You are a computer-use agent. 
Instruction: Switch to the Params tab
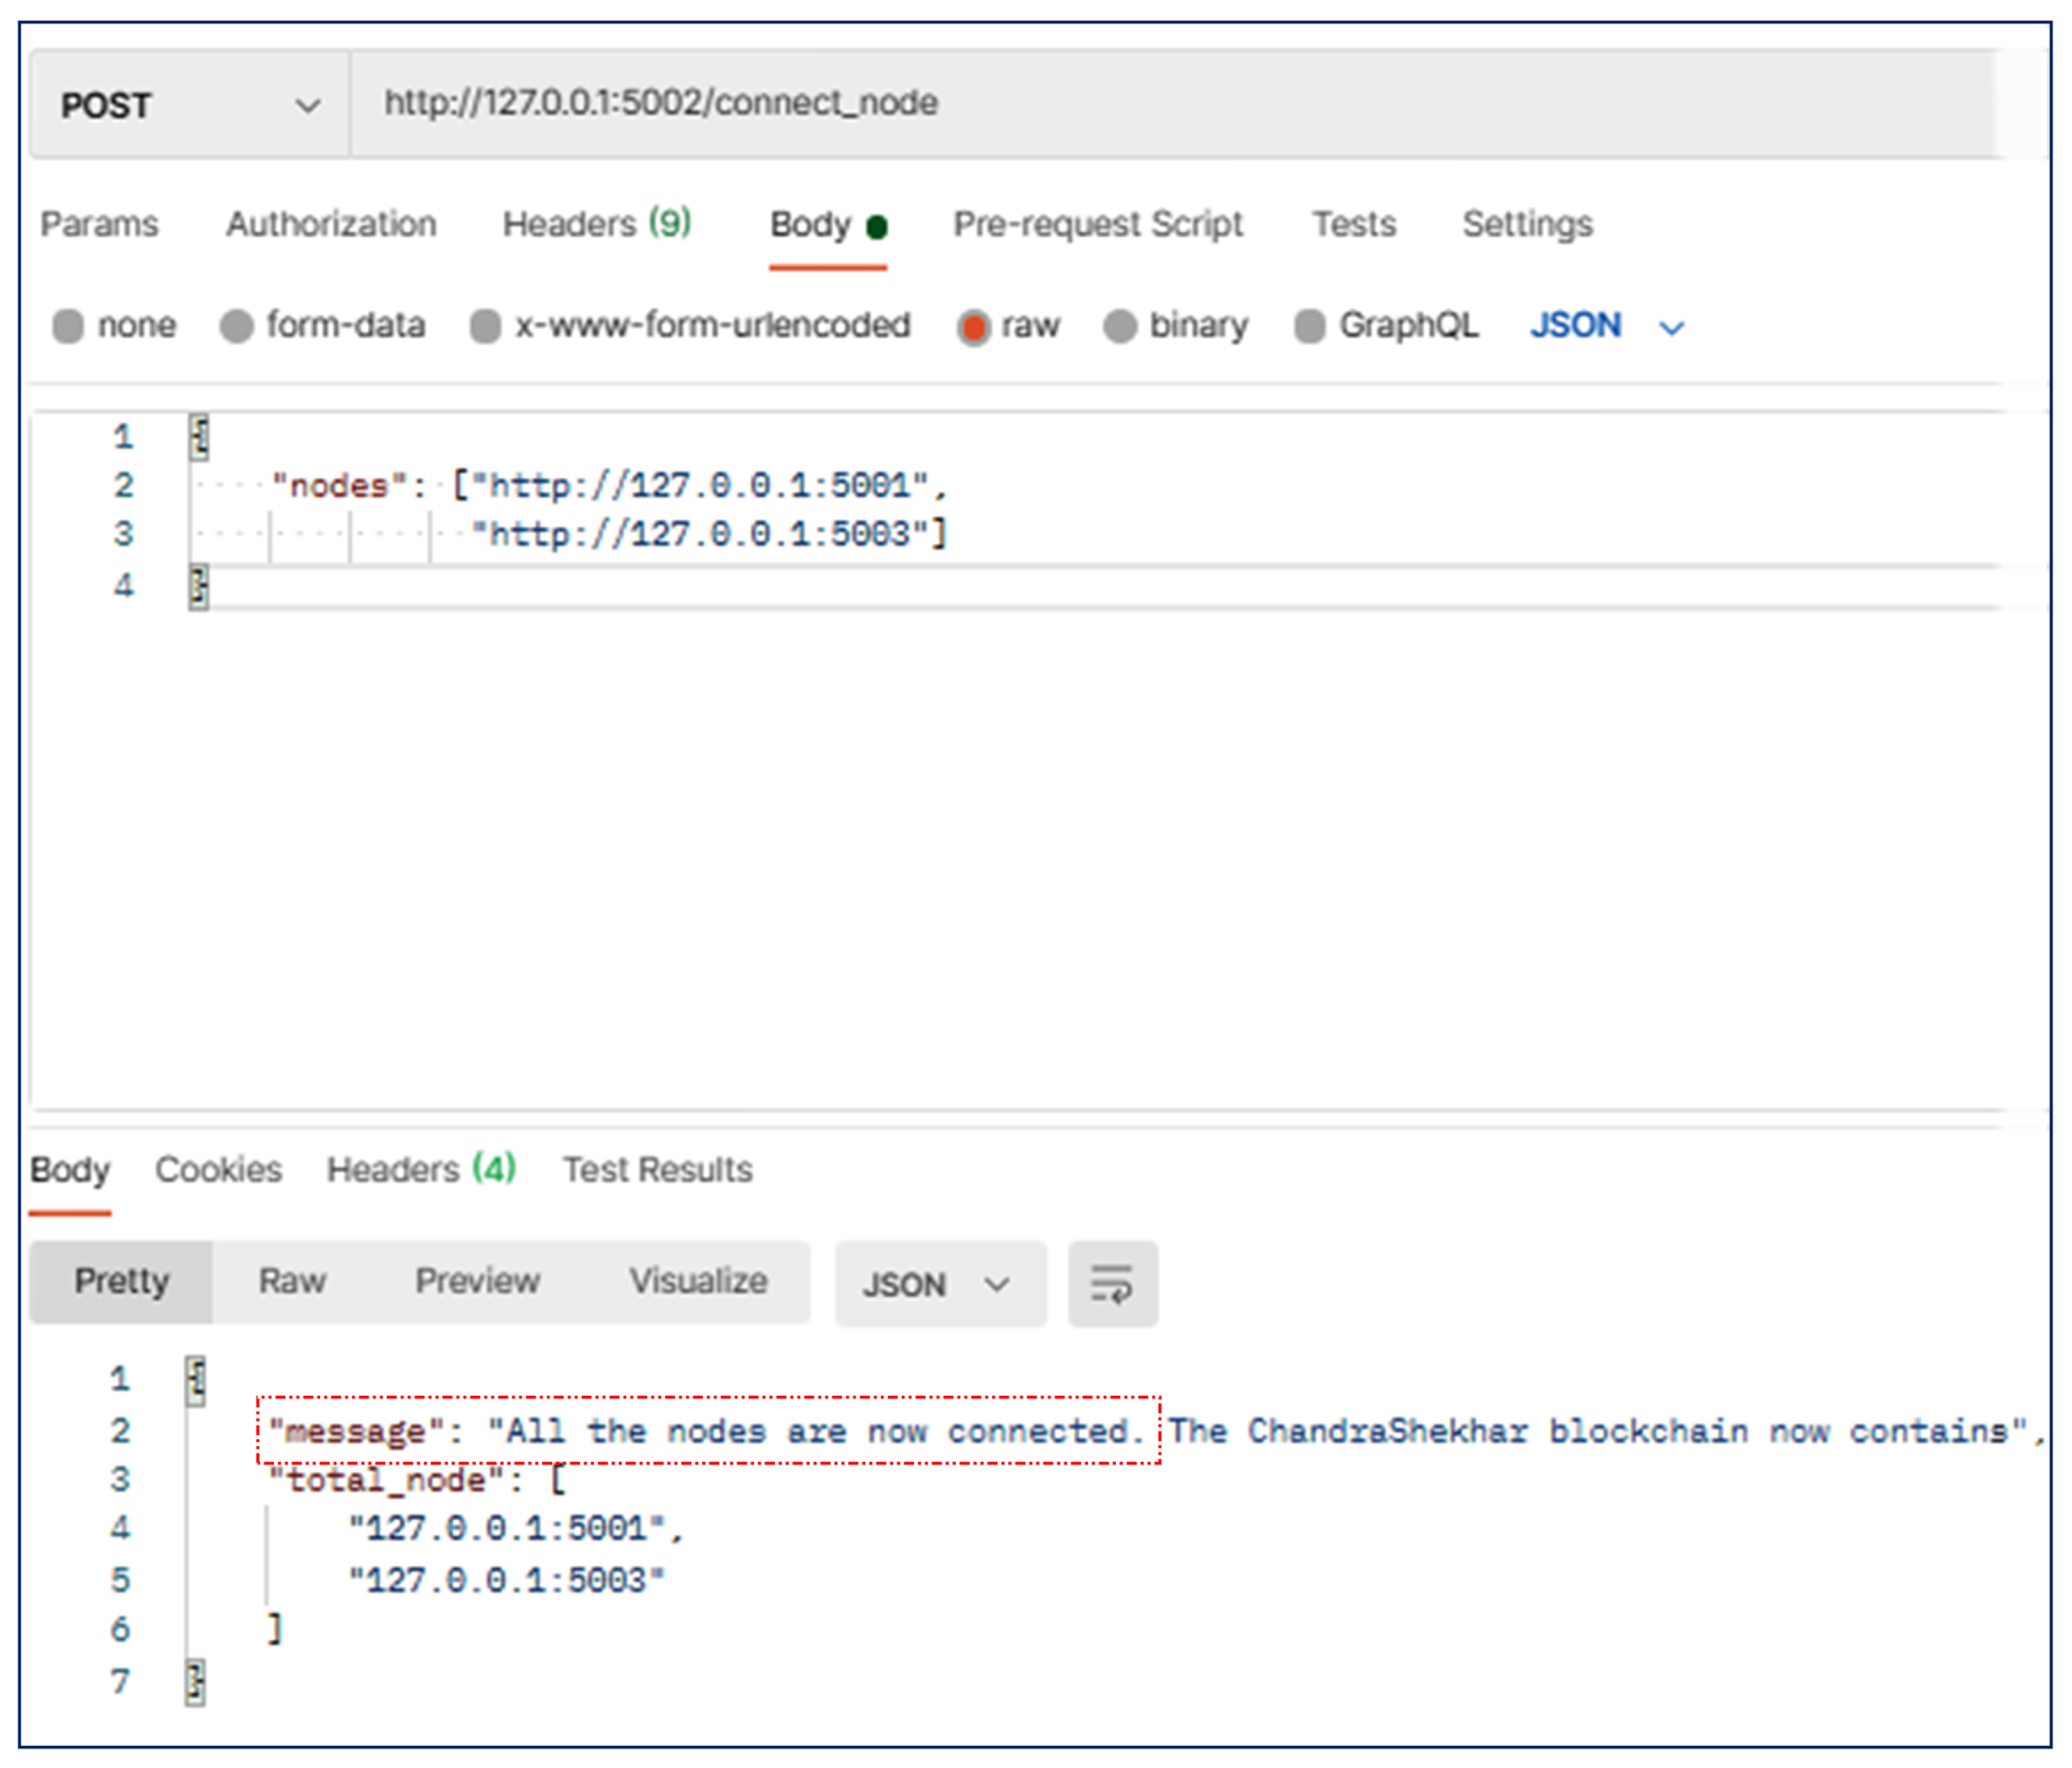(x=99, y=224)
